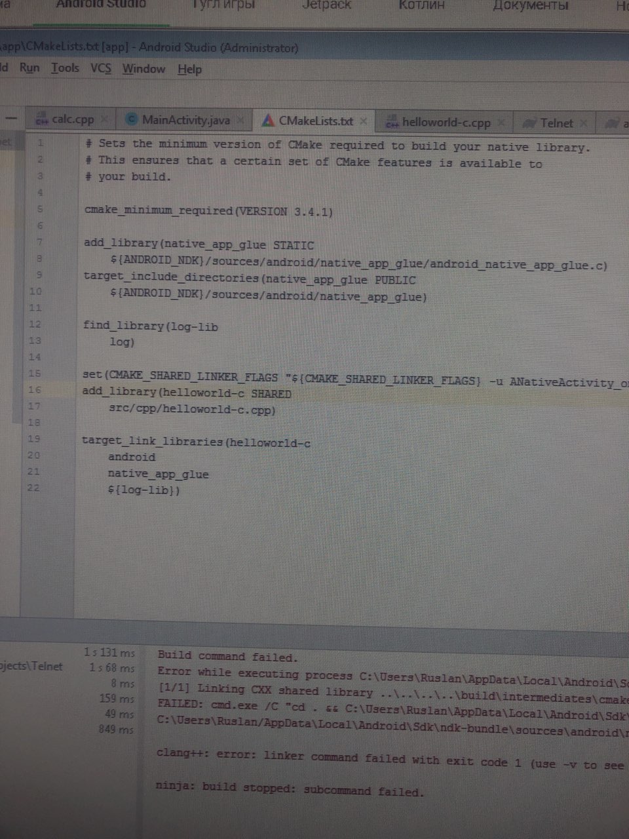Click 'add_library(helloworld-c SHARED' line
Image resolution: width=629 pixels, height=839 pixels.
[x=187, y=393]
